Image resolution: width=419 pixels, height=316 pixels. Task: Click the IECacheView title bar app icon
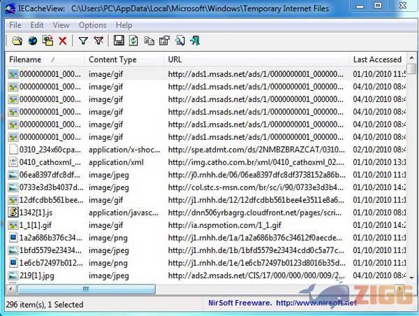click(x=10, y=8)
